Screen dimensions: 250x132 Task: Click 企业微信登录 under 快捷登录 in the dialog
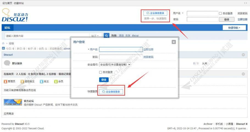tap(111, 92)
